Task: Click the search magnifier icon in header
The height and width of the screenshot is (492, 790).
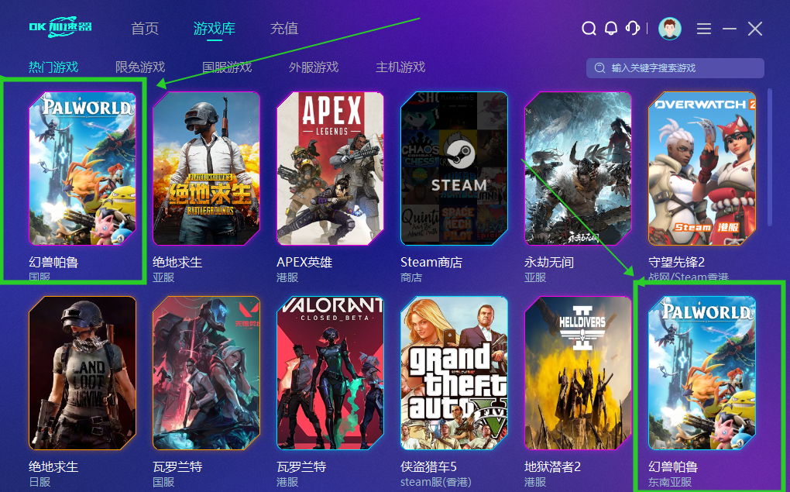Action: pos(589,28)
